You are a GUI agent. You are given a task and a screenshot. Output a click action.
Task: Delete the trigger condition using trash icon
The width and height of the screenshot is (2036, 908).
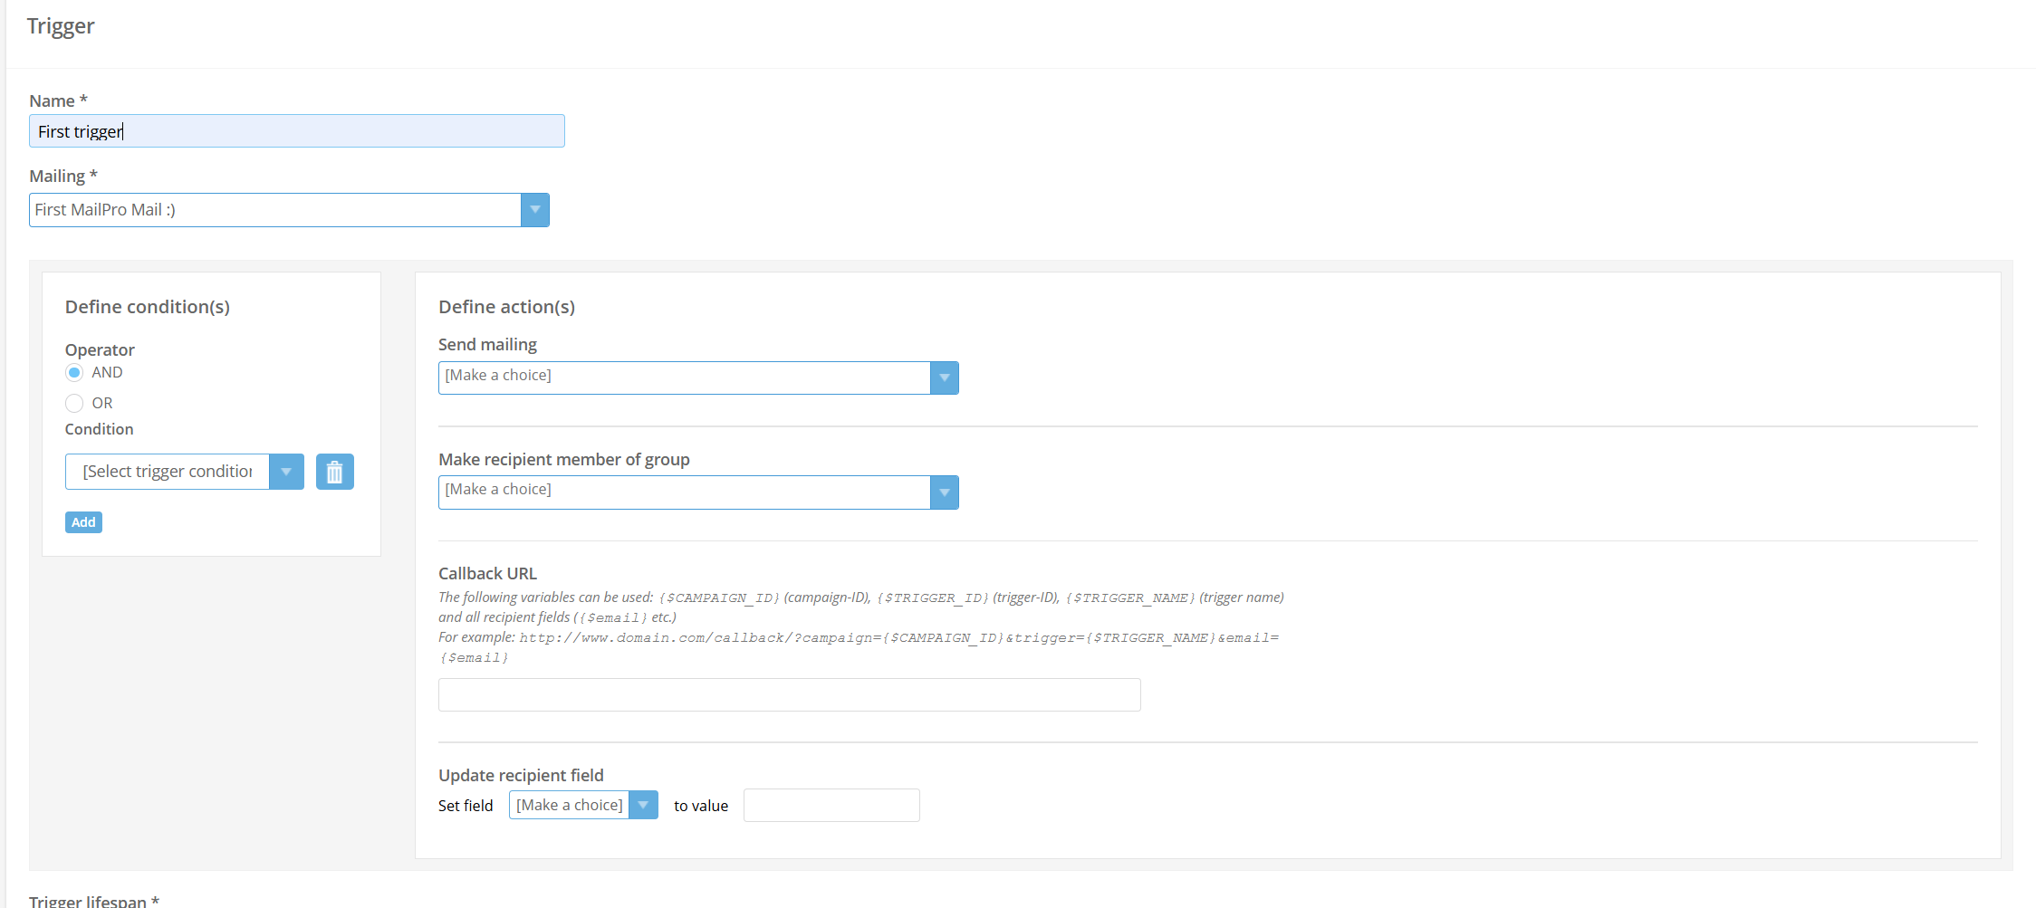334,472
